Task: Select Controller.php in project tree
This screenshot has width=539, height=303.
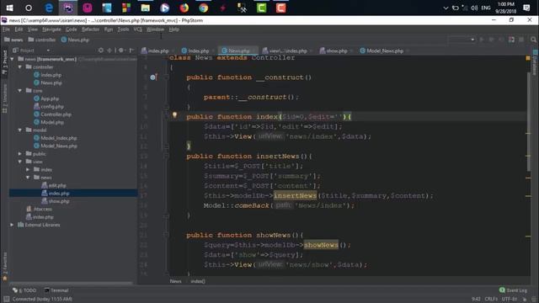Action: (52, 114)
